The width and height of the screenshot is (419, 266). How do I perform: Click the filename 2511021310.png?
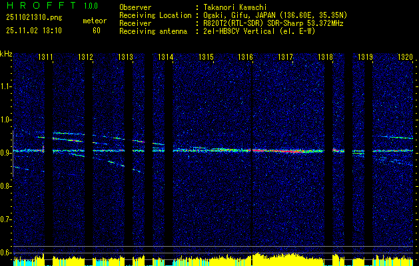click(34, 18)
